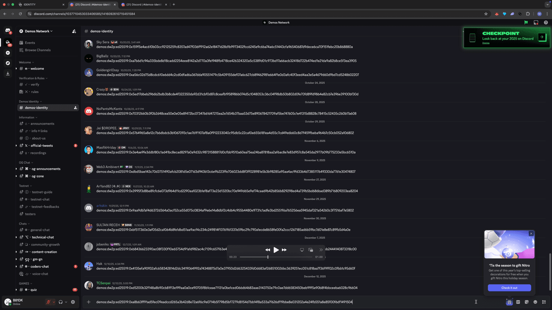
Task: Open the sticker picker
Action: (x=526, y=302)
